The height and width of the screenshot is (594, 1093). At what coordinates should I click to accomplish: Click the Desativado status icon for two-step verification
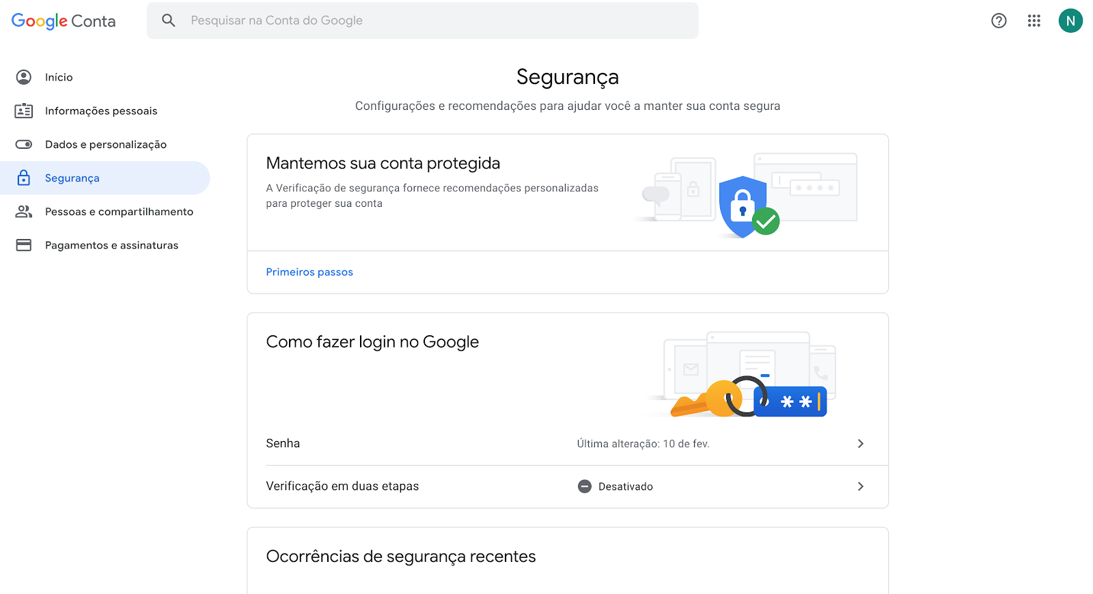(585, 486)
